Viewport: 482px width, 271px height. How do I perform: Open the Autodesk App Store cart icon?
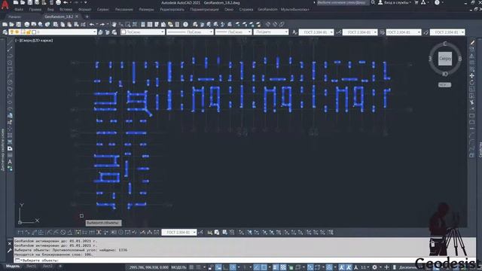coord(416,2)
